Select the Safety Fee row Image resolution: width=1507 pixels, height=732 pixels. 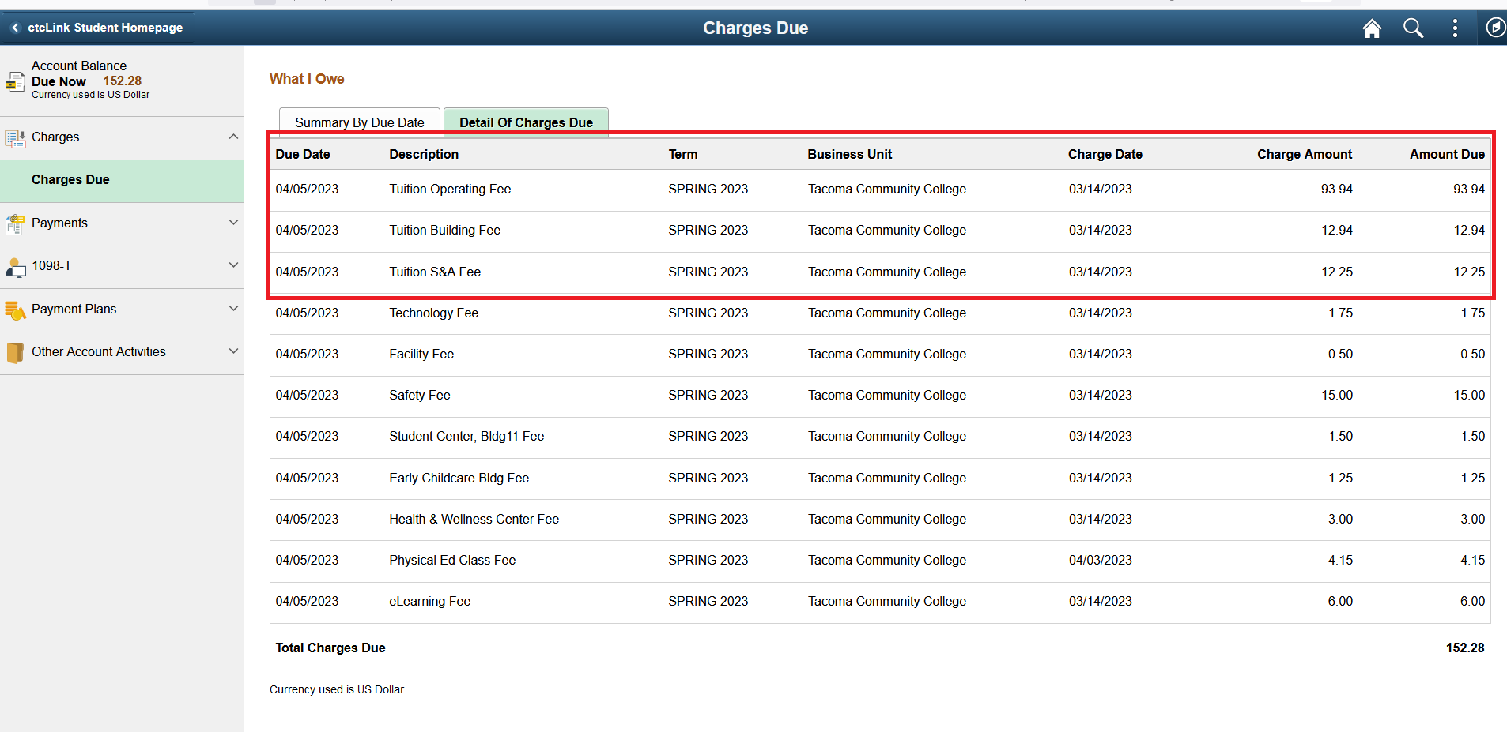pyautogui.click(x=880, y=396)
